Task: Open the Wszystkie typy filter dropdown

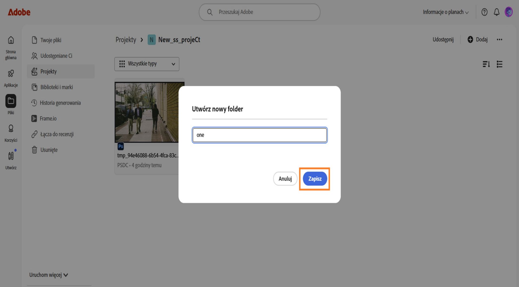Action: (147, 64)
